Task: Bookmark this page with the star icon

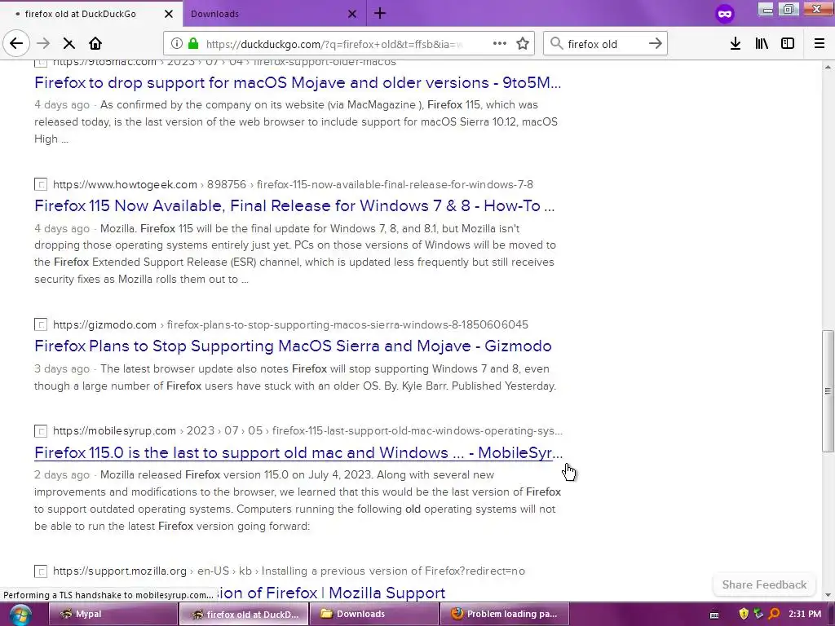Action: click(x=523, y=44)
